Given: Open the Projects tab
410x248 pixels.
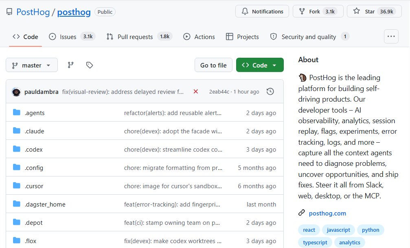Looking at the screenshot, I should point(242,37).
